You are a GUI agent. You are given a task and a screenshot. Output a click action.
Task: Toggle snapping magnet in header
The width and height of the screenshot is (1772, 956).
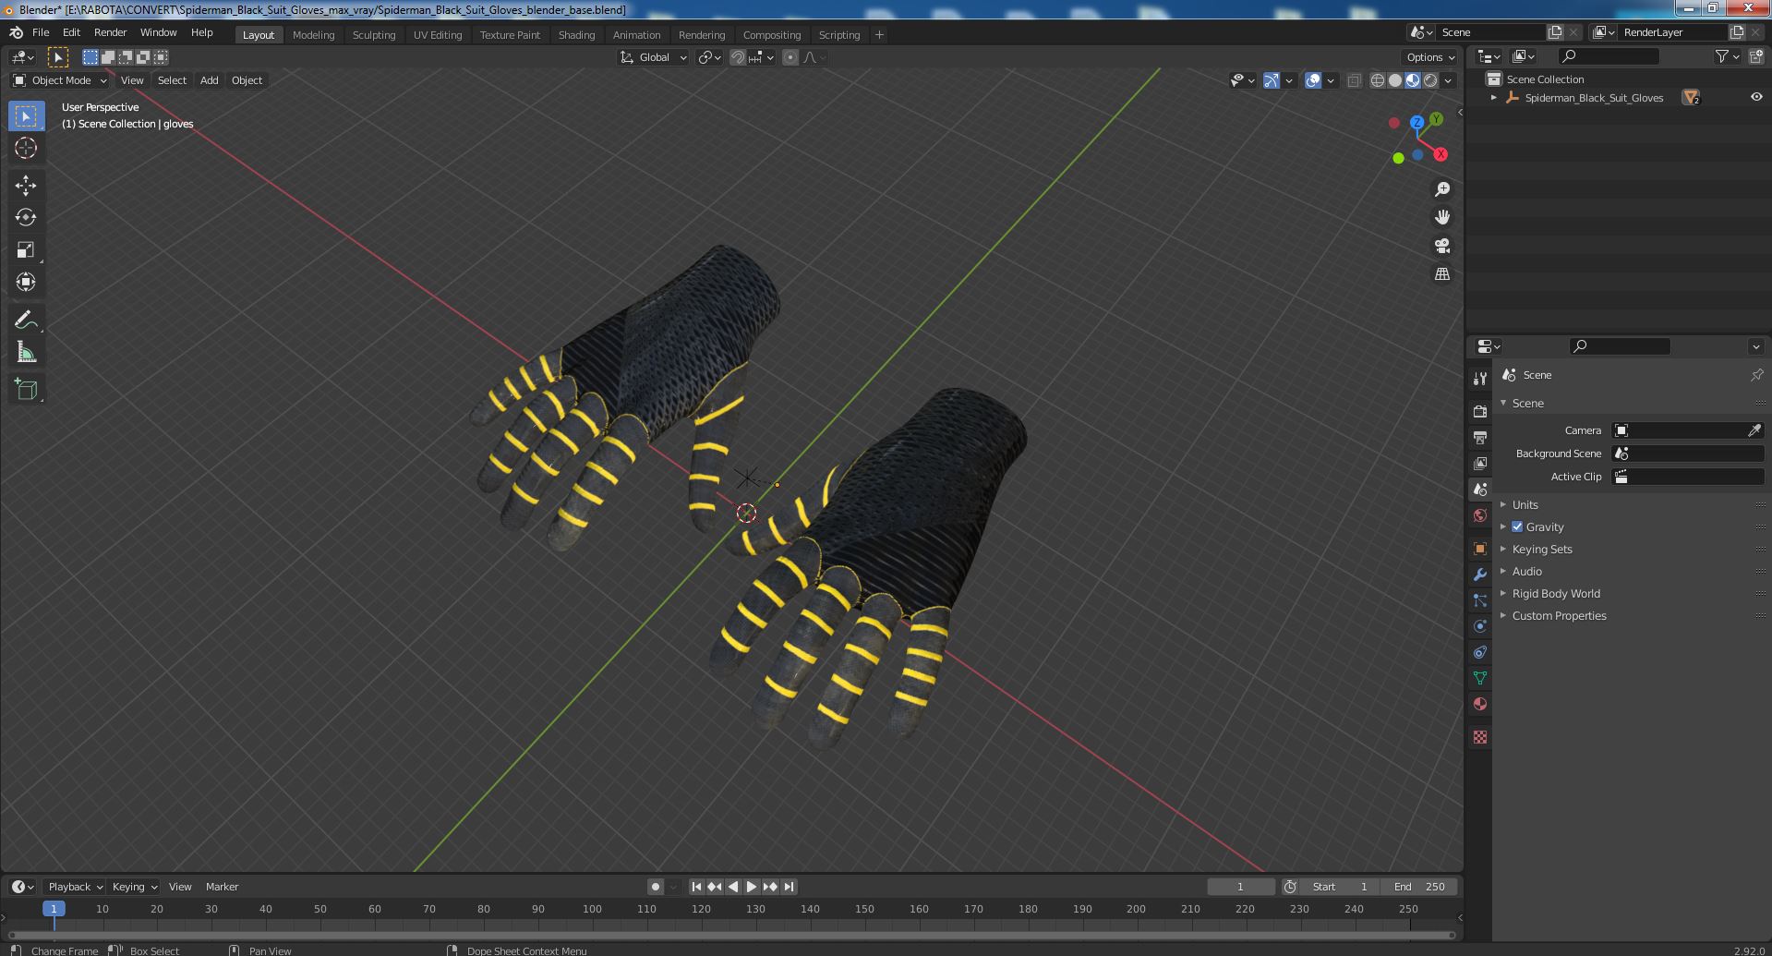click(738, 57)
